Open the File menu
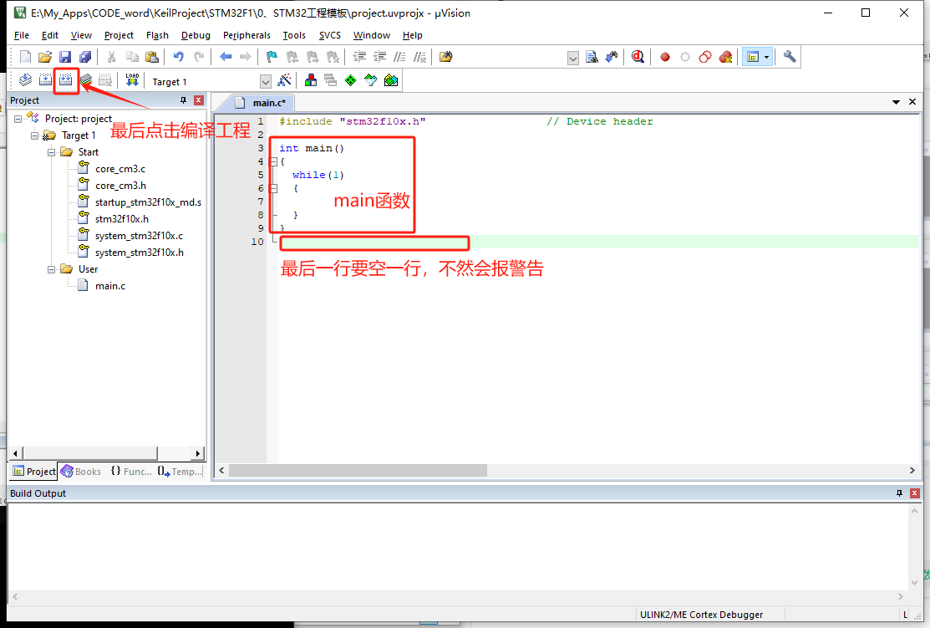 tap(22, 36)
